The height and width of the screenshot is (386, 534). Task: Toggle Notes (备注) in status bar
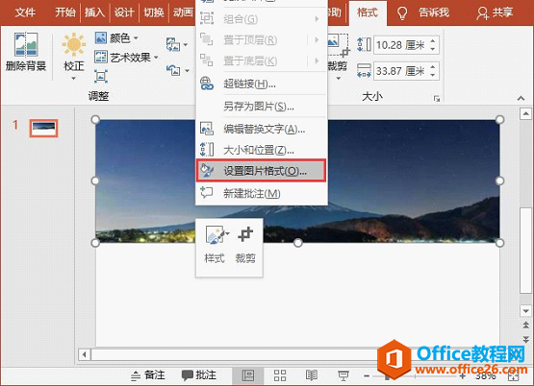(x=148, y=375)
